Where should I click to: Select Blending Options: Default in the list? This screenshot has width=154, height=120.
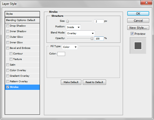22,20
